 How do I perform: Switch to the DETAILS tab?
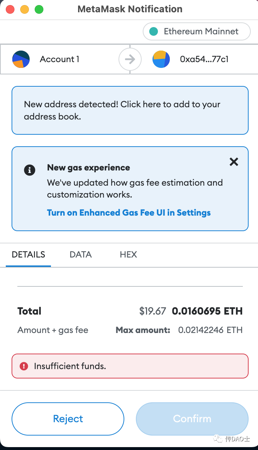click(29, 254)
